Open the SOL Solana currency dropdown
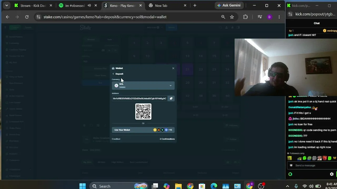This screenshot has width=337, height=189. click(143, 86)
